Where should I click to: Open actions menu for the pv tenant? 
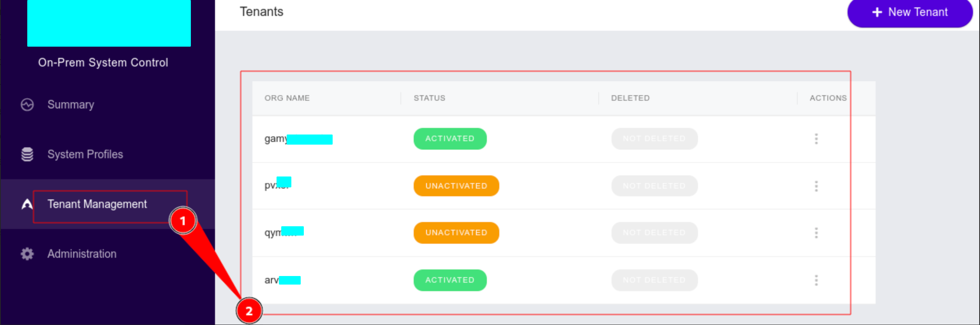point(816,186)
